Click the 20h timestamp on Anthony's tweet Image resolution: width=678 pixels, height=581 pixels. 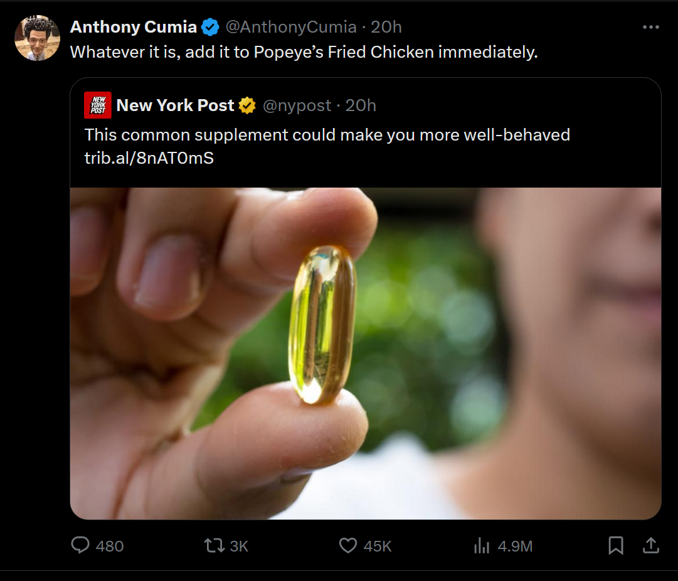[x=386, y=28]
